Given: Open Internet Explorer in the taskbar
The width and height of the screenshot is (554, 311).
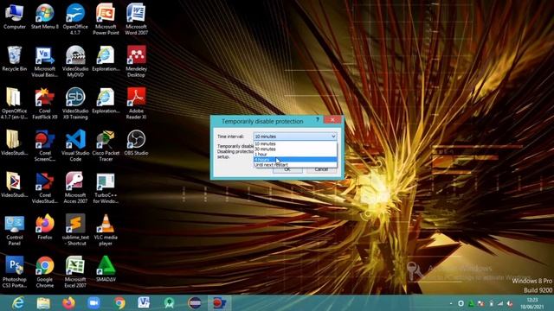Looking at the screenshot, I should coord(17,303).
